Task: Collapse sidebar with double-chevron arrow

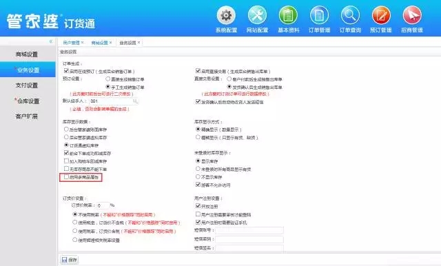Action: coord(51,41)
